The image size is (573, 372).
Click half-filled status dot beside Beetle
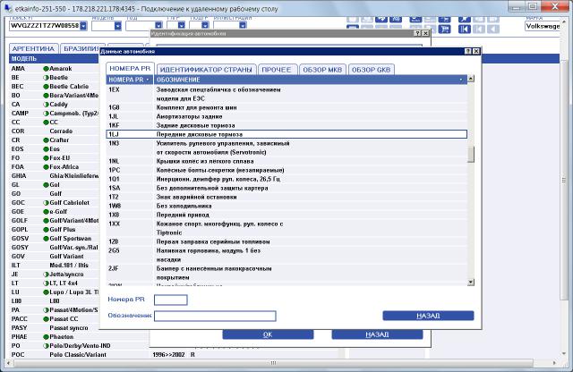click(46, 78)
